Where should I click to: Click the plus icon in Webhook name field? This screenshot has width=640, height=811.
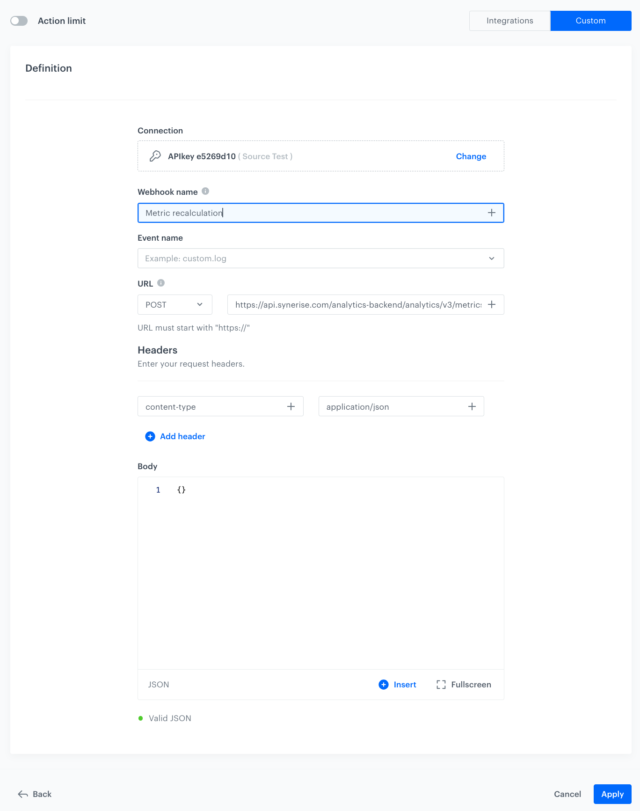tap(492, 213)
